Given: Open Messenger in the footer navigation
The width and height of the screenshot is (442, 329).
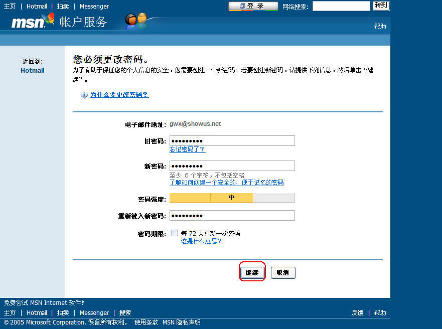Looking at the screenshot, I should pos(94,312).
